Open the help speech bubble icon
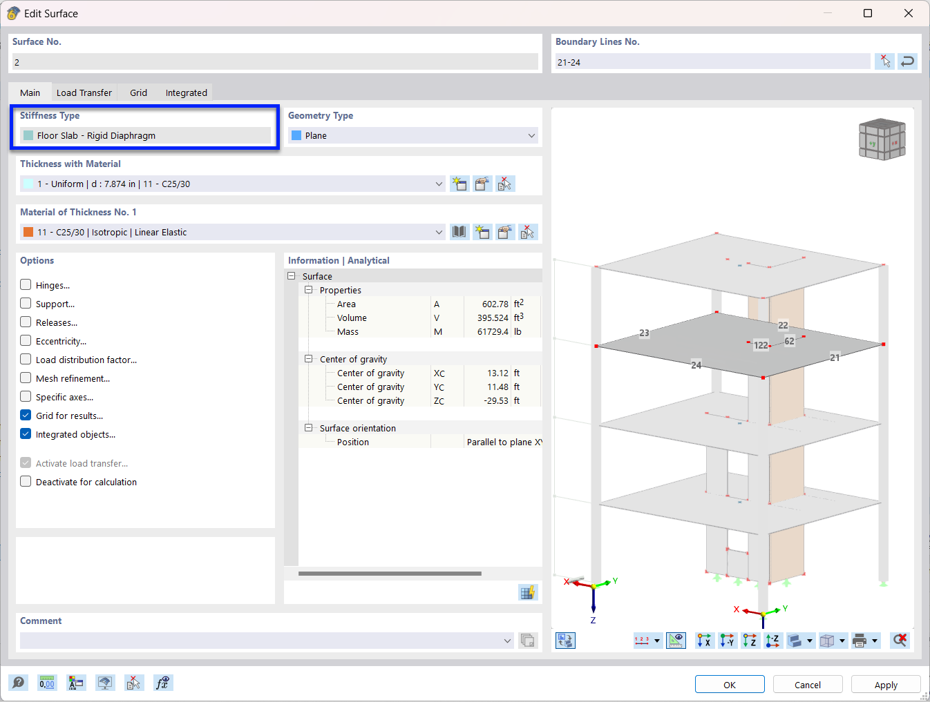The height and width of the screenshot is (702, 930). (x=19, y=683)
